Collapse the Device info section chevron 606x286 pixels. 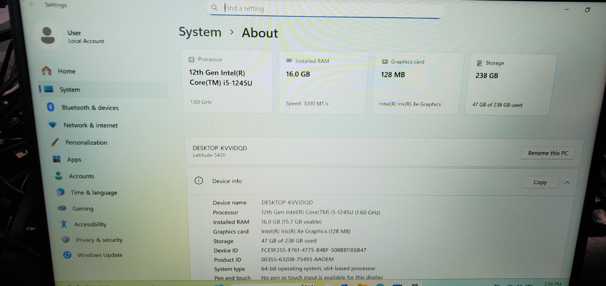point(567,182)
